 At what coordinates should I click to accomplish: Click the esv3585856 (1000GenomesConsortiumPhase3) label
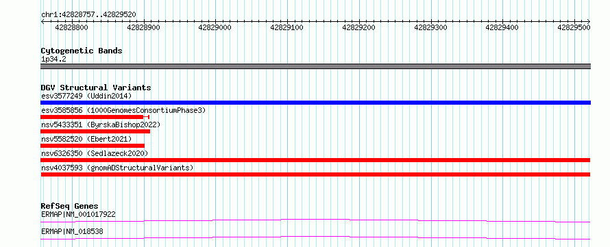coord(123,110)
